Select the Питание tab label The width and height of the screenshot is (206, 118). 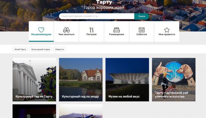pos(92,34)
